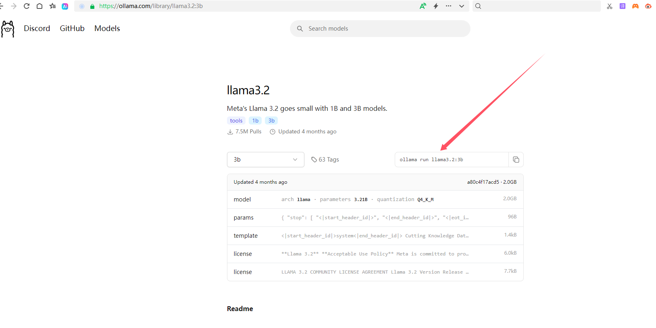Click the Meta's Llama 3.2 description text
656x328 pixels.
click(x=307, y=108)
